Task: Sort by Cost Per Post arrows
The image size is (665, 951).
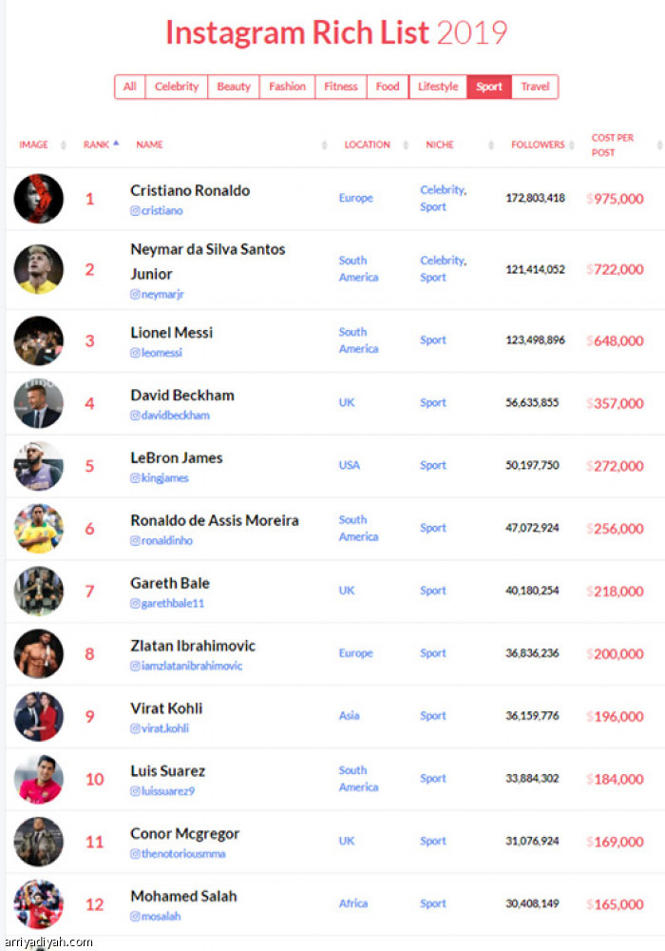Action: [659, 145]
